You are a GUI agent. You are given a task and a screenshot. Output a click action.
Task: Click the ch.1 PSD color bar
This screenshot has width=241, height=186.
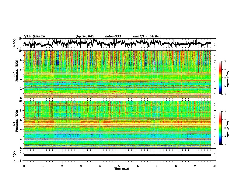click(220, 78)
